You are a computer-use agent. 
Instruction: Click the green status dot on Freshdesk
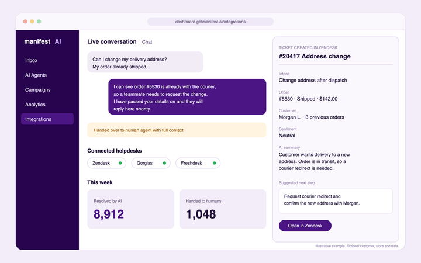coord(214,163)
